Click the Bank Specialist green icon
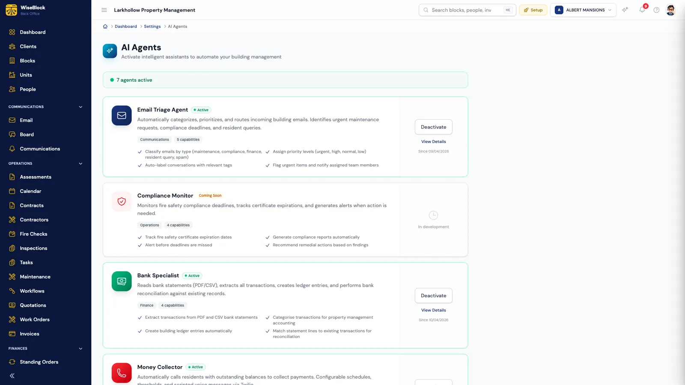The image size is (685, 385). pos(122,281)
